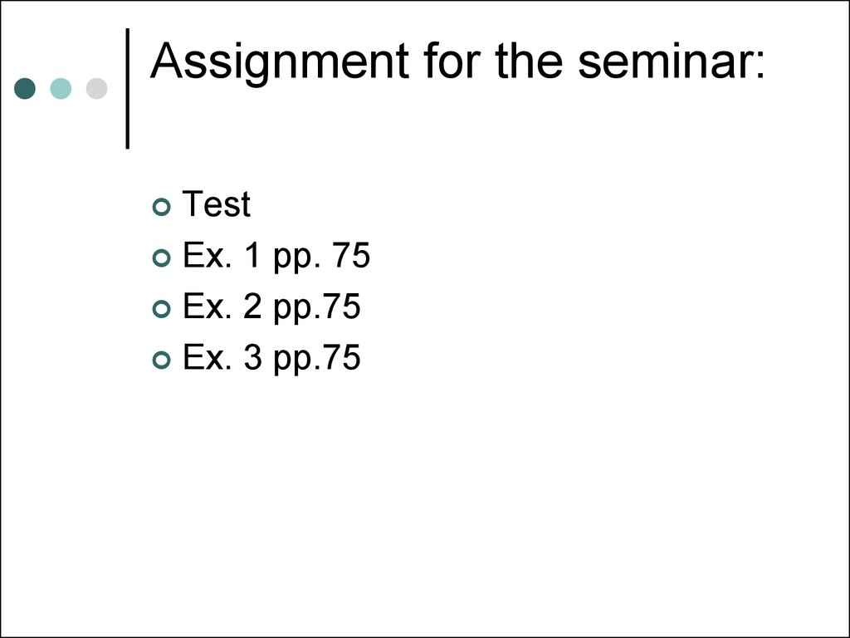Click the dark teal decorative dot
The width and height of the screenshot is (850, 638).
click(x=25, y=88)
